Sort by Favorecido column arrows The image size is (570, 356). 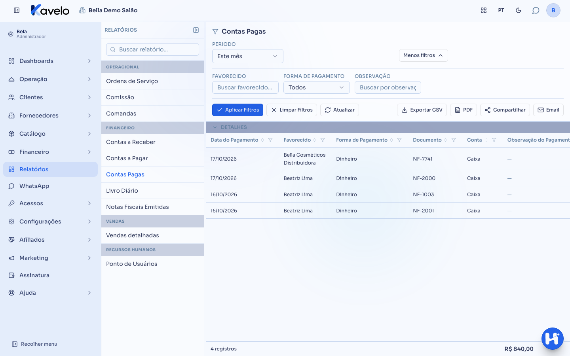click(x=315, y=140)
